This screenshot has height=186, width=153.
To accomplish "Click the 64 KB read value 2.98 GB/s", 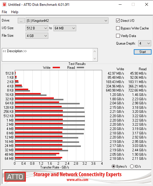I will tap(139, 103).
